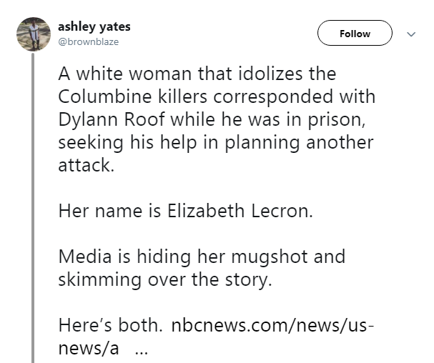Image resolution: width=434 pixels, height=363 pixels.
Task: Click the text 'Here's both.'
Action: [110, 327]
